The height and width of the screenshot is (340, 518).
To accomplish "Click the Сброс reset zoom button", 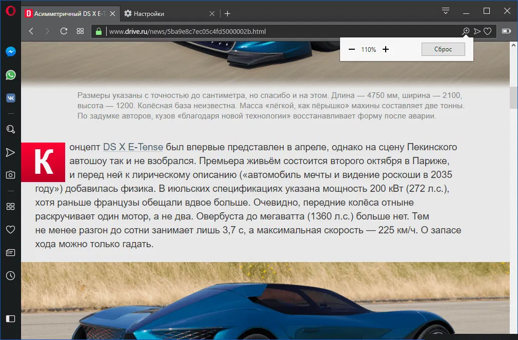I will [x=443, y=49].
